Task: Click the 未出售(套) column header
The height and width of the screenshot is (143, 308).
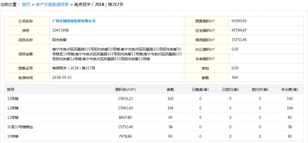Action: coord(290,90)
